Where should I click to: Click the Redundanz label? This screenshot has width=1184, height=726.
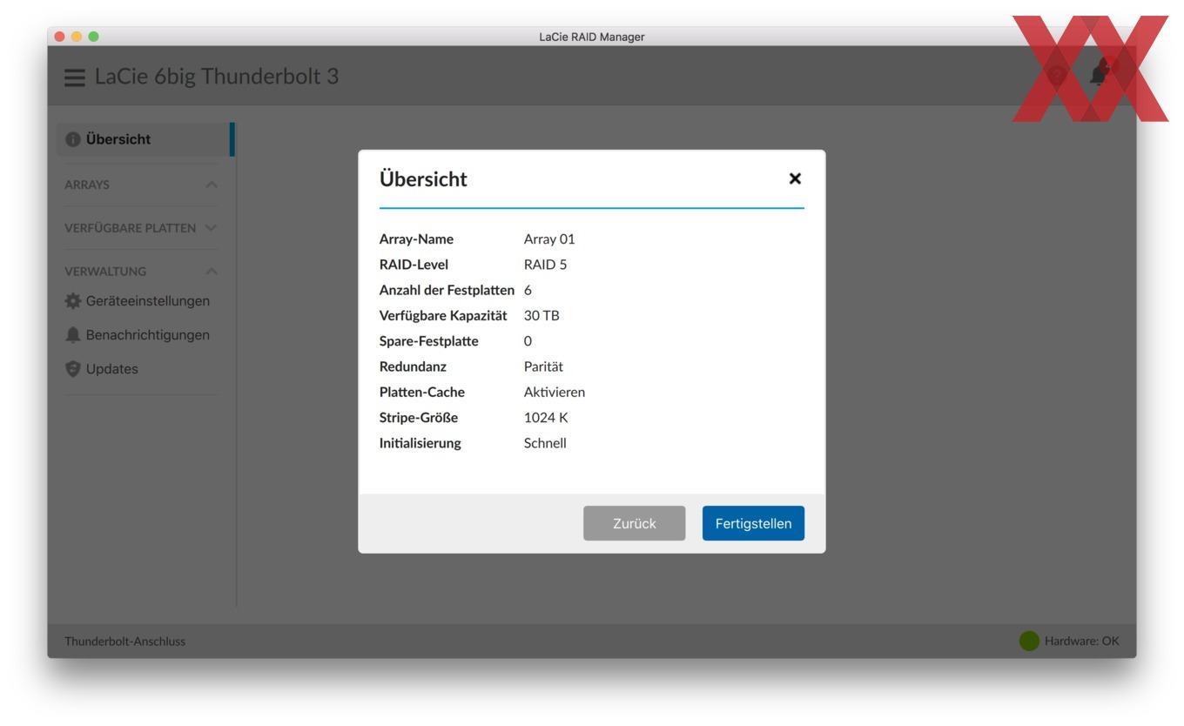(413, 366)
